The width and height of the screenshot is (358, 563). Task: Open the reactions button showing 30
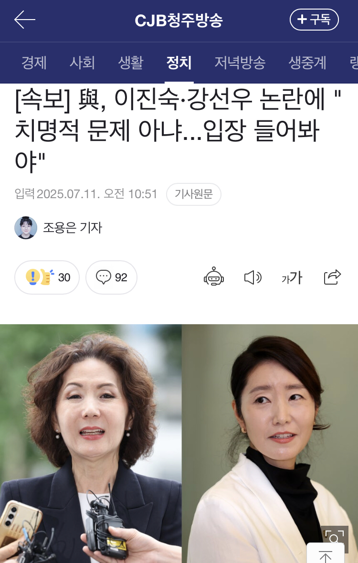click(47, 277)
